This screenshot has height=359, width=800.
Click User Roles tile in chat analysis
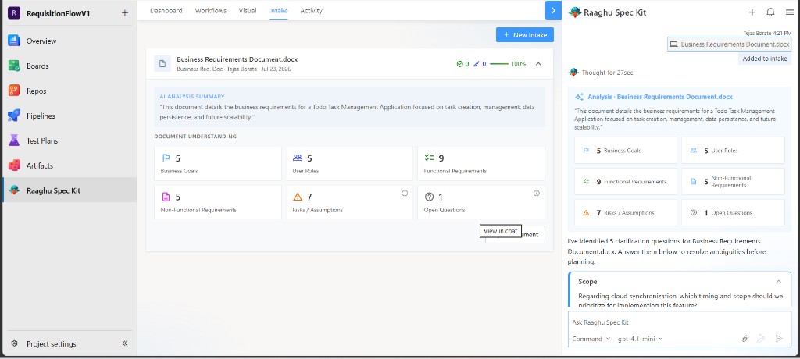[733, 151]
